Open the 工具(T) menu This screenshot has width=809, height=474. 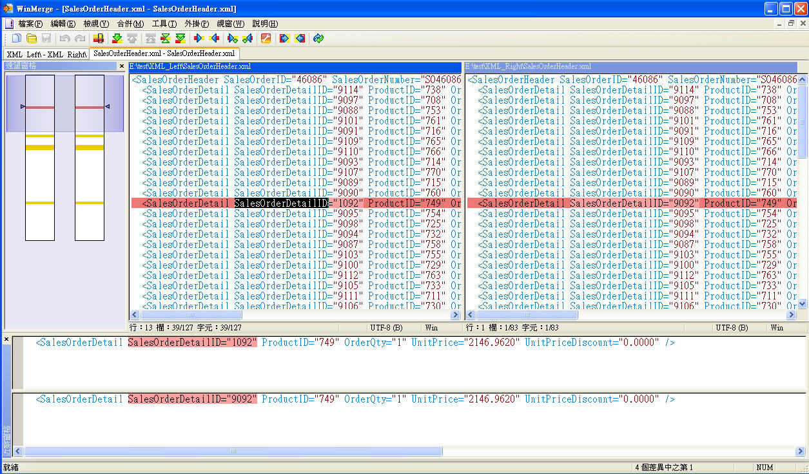164,24
